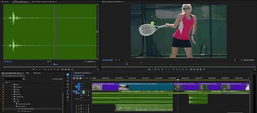Select the Track Select Forward tool
This screenshot has height=113, width=257.
(68, 78)
